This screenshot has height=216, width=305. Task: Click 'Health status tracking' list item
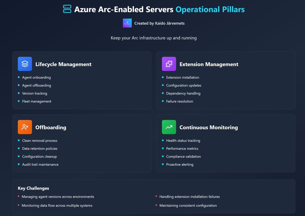[x=183, y=140]
